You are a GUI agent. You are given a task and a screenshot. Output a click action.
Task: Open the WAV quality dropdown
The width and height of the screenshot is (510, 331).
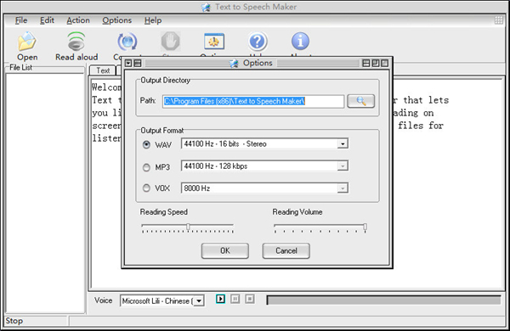tap(343, 144)
